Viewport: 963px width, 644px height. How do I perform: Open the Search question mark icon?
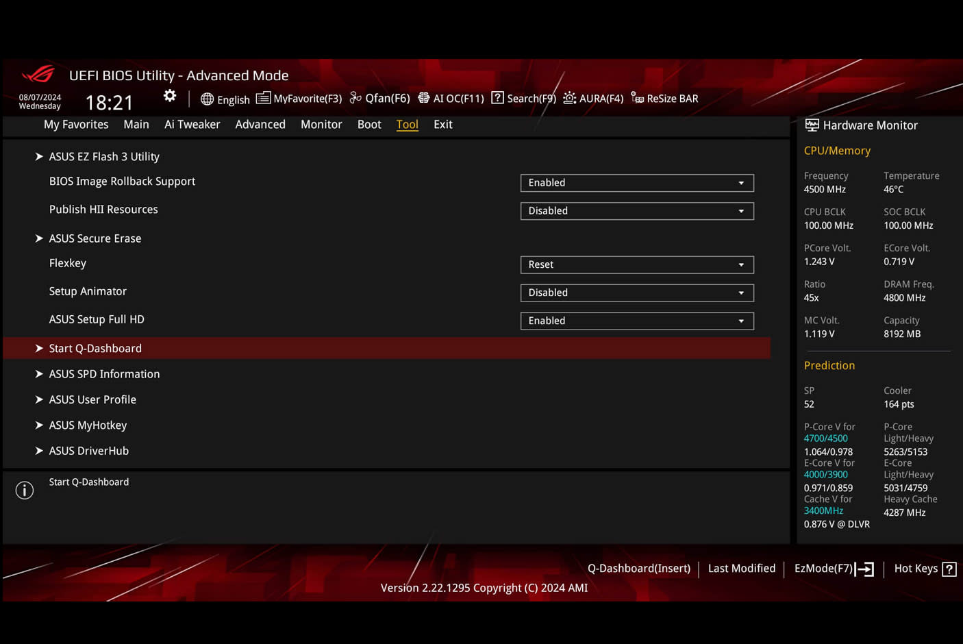pyautogui.click(x=498, y=99)
